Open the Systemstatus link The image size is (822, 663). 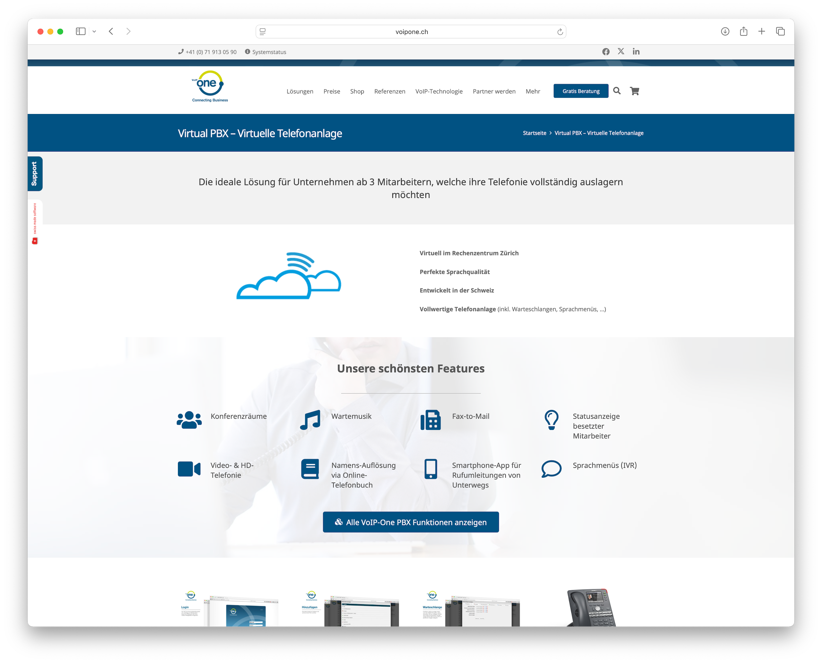(268, 52)
